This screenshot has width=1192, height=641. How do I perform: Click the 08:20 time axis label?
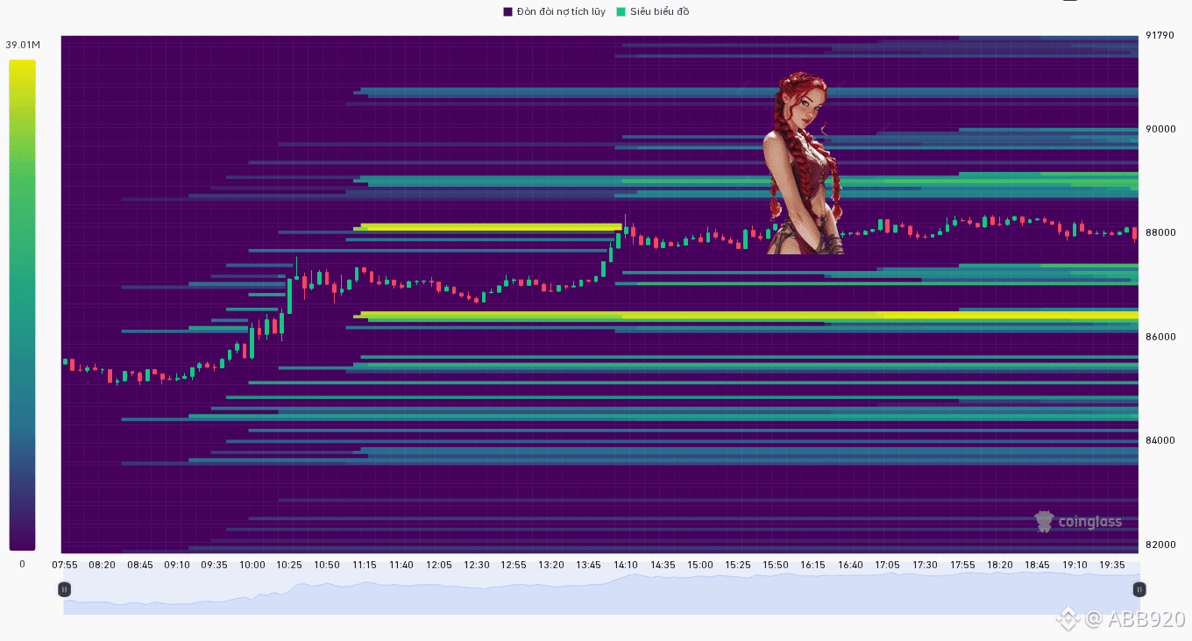point(103,566)
